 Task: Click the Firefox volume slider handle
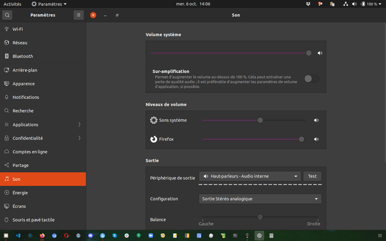click(x=302, y=139)
